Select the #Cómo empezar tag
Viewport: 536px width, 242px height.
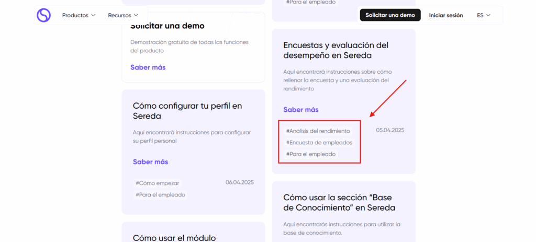pos(157,183)
